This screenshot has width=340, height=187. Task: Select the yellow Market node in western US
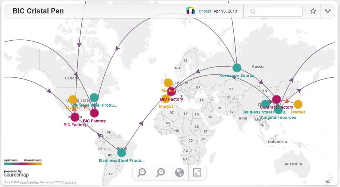click(73, 99)
